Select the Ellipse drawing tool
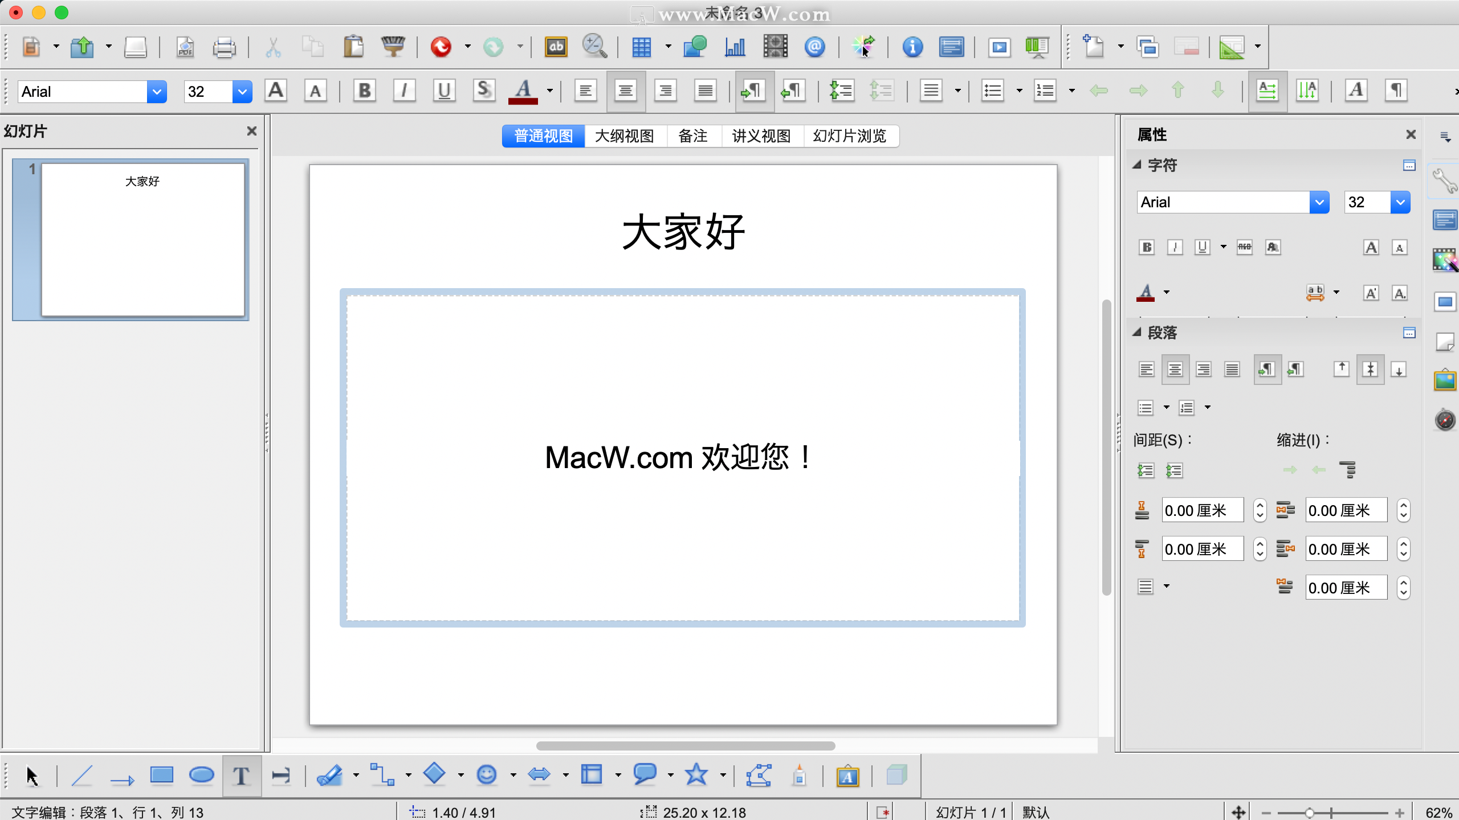Viewport: 1459px width, 820px height. tap(201, 776)
